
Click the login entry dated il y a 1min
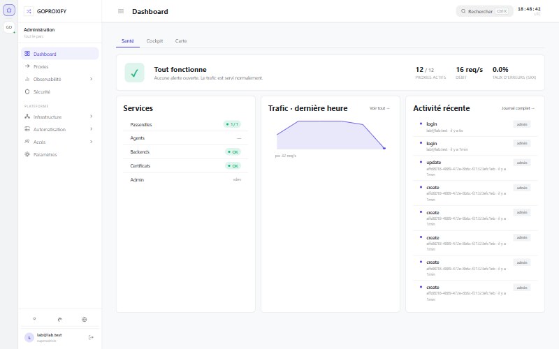click(475, 146)
